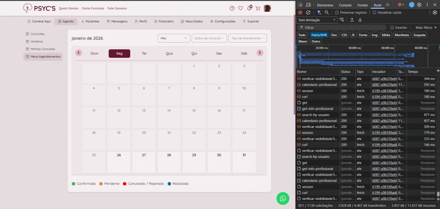
Task: Select the Horários sidebar link
Action: point(36,41)
